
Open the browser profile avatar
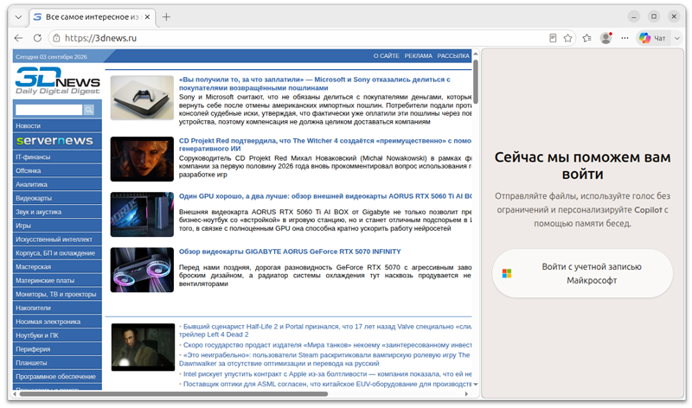(x=606, y=38)
